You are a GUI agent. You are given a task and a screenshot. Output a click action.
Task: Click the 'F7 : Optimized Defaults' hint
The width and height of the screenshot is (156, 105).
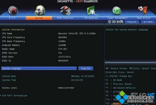[x=121, y=88]
